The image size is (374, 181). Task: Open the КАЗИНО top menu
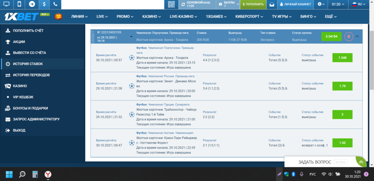tap(151, 17)
